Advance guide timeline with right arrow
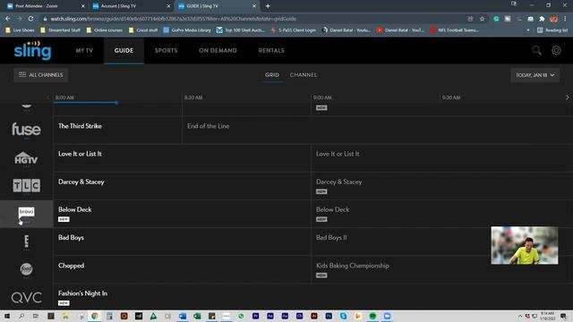Viewport: 573px width, 322px height. [x=567, y=97]
